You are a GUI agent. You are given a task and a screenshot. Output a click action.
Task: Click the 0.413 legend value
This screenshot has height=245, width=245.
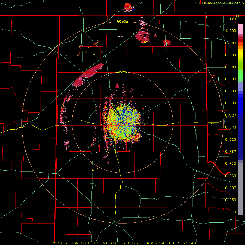(x=231, y=164)
